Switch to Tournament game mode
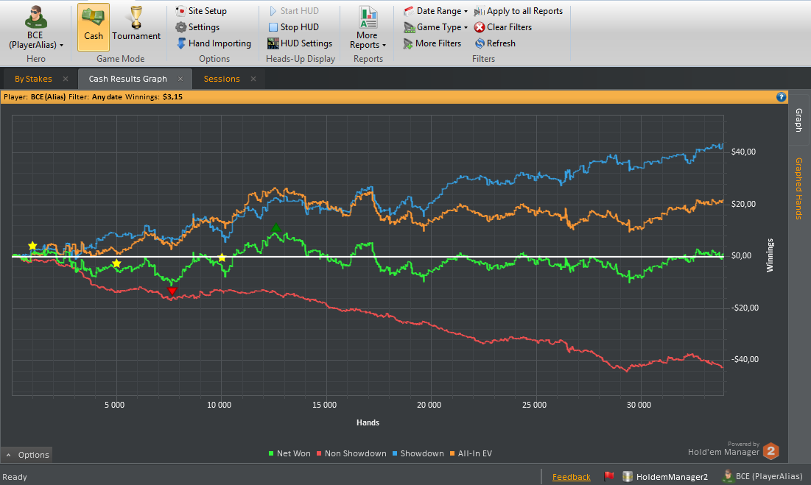This screenshot has height=485, width=811. pyautogui.click(x=136, y=26)
